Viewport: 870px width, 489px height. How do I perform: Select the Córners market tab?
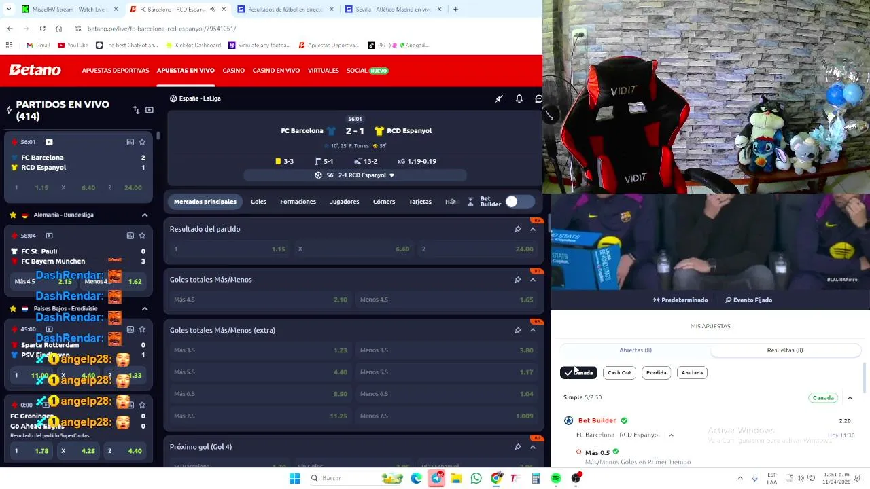tap(384, 202)
